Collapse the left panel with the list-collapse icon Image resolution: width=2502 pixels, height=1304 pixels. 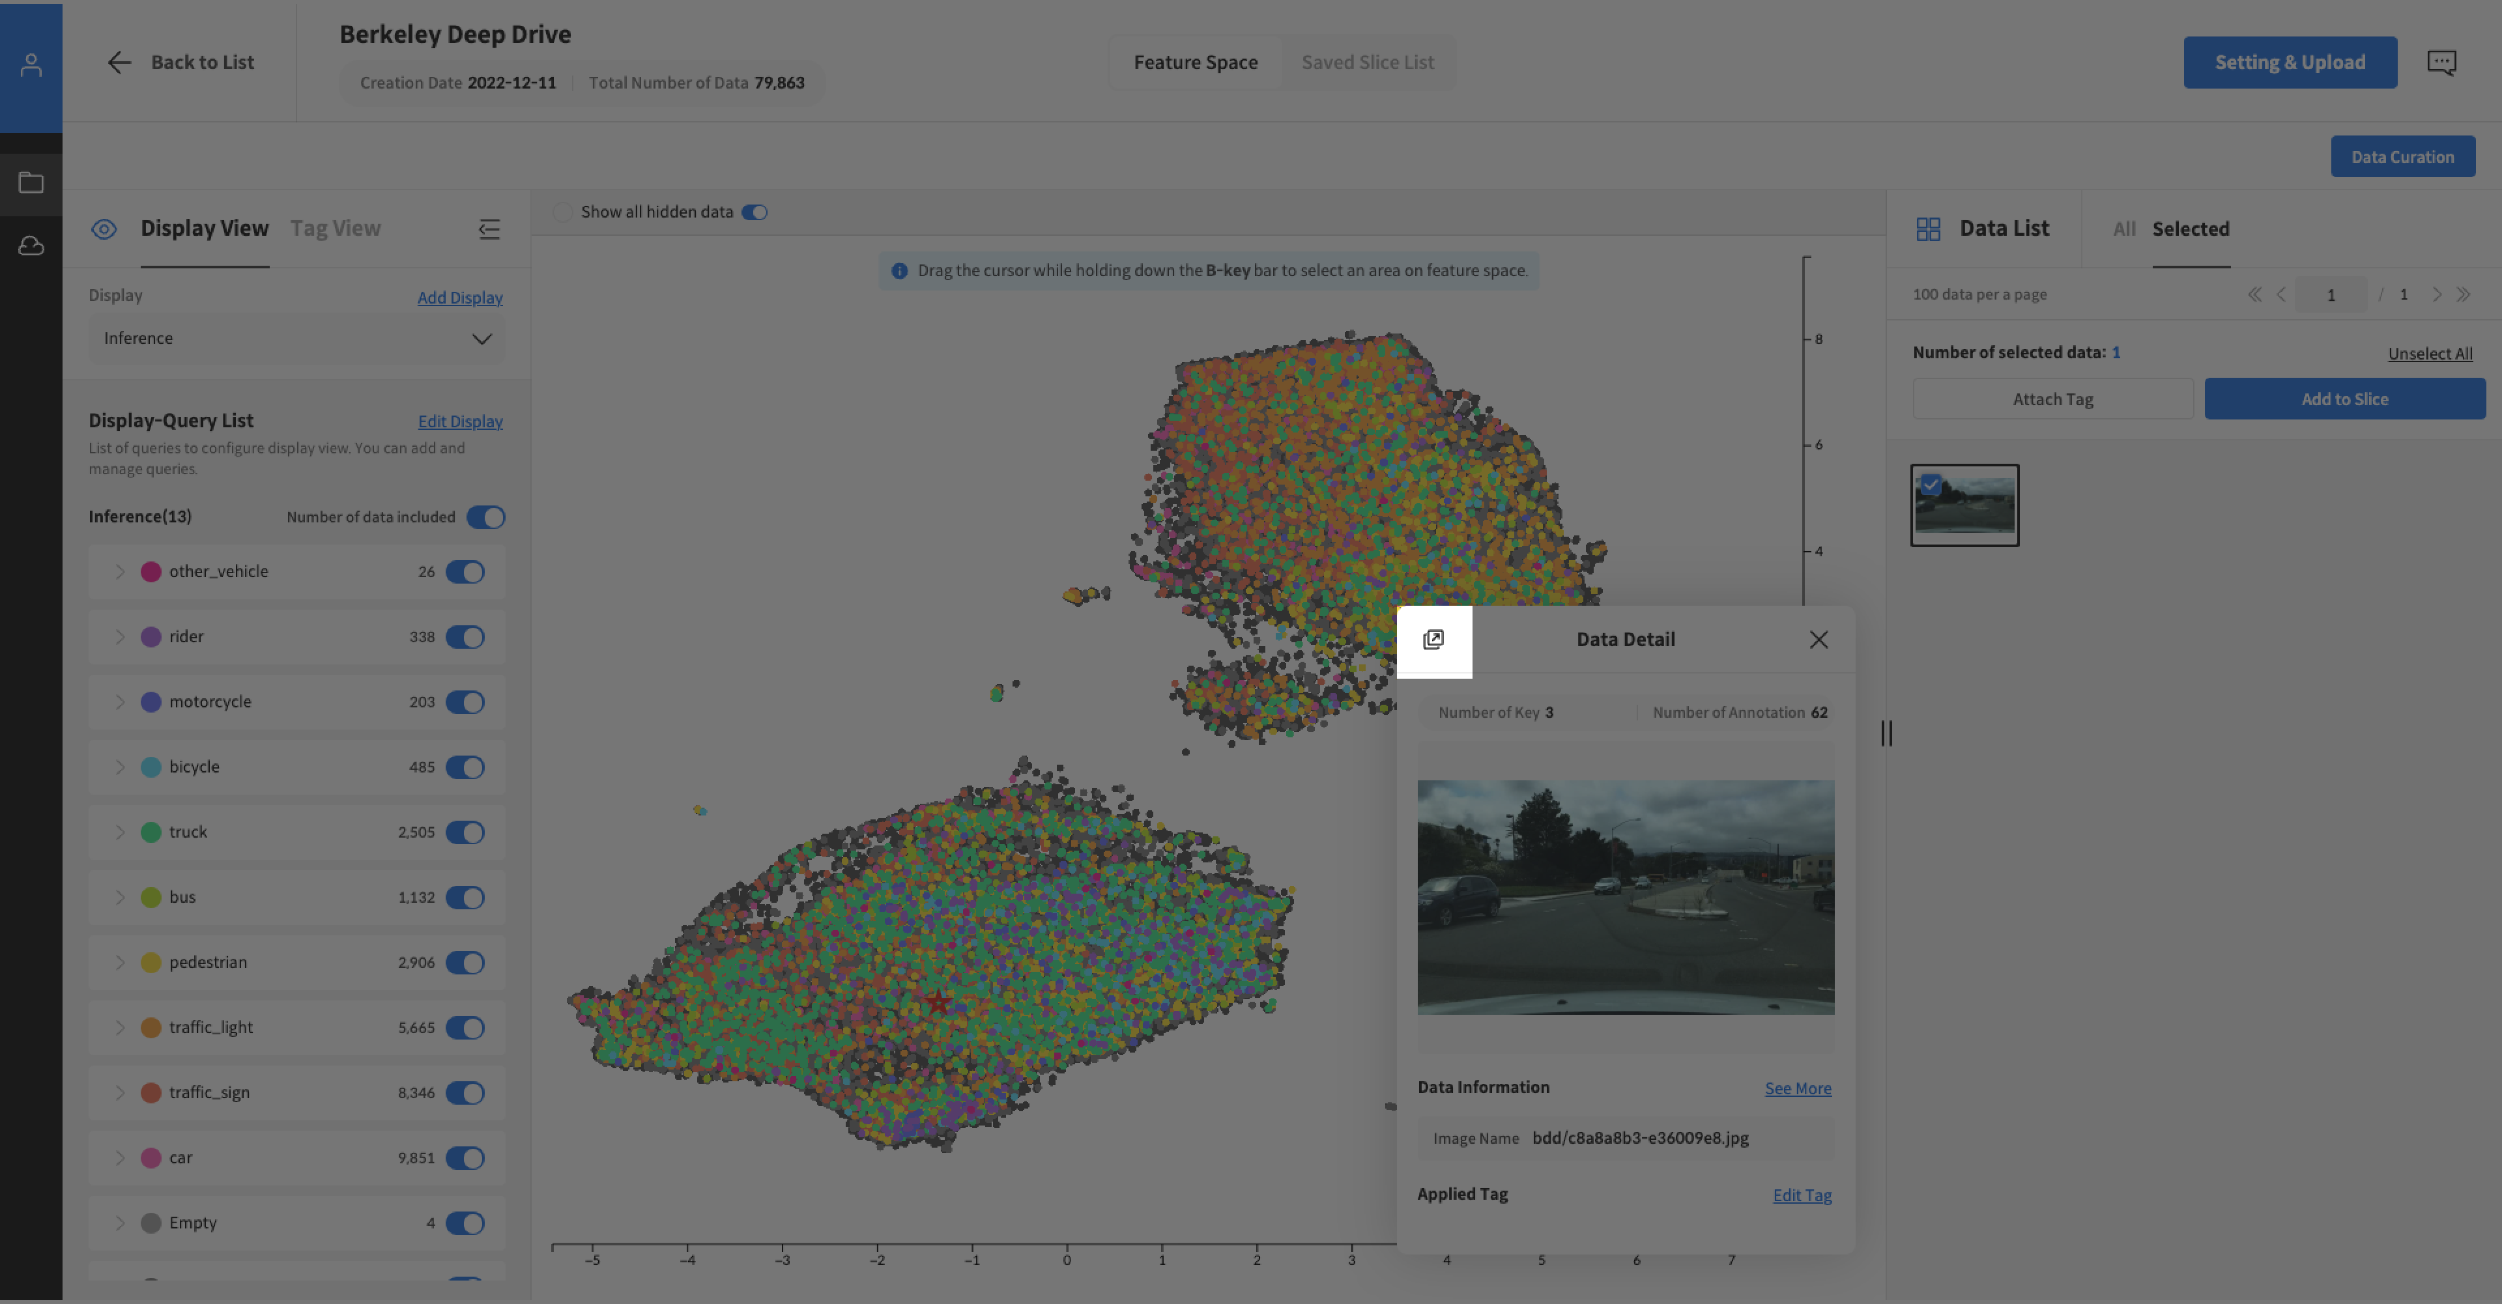point(489,228)
